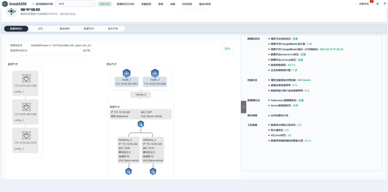Select the database_3 slave node card

tap(153, 150)
